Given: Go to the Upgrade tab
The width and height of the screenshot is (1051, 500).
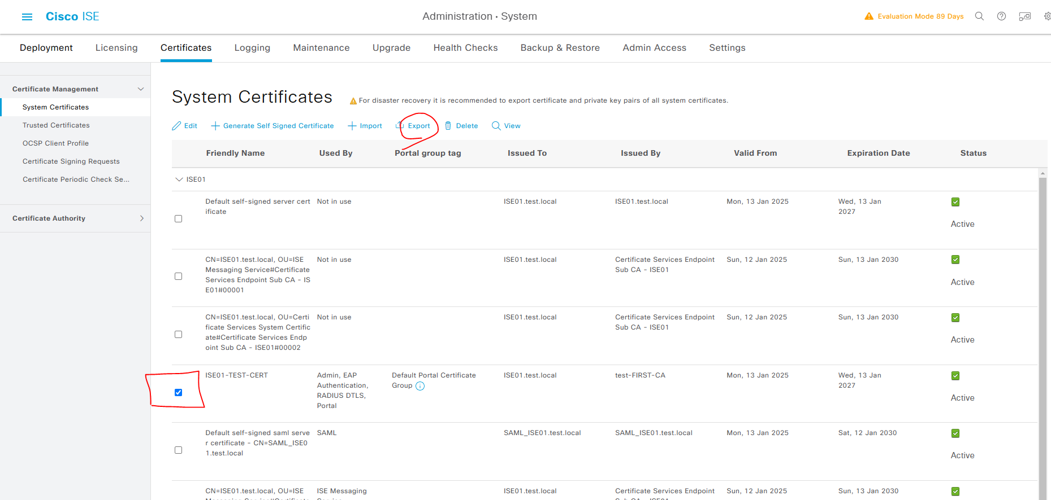Looking at the screenshot, I should coord(391,48).
